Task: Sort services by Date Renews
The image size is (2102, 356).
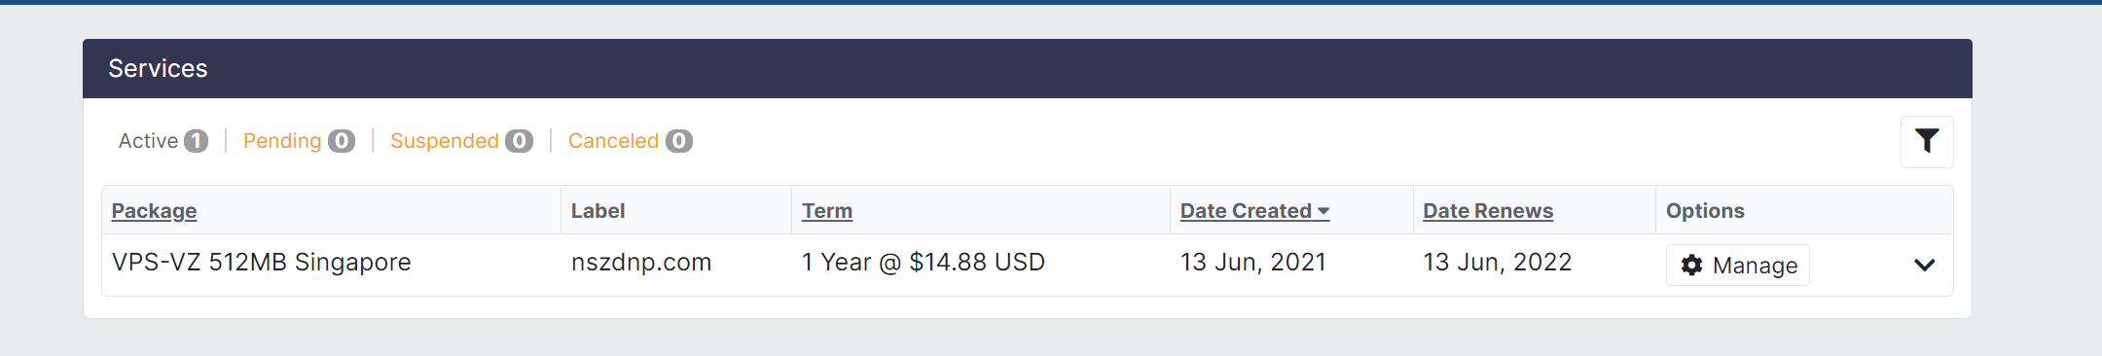Action: click(1488, 211)
